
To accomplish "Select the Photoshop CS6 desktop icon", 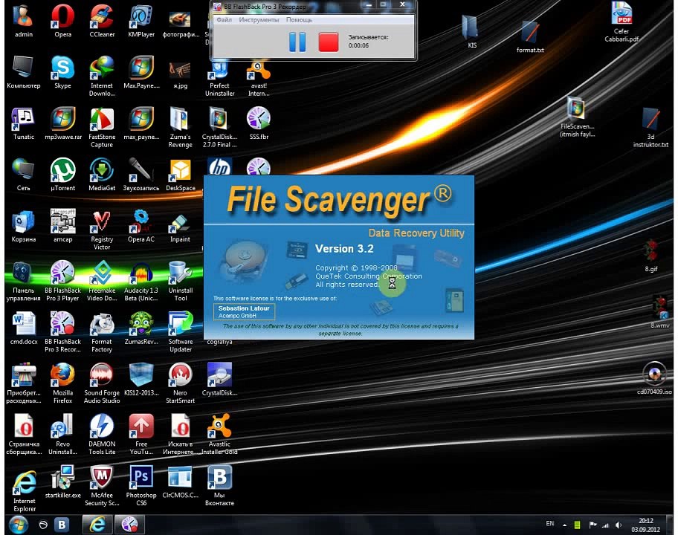I will [x=141, y=486].
